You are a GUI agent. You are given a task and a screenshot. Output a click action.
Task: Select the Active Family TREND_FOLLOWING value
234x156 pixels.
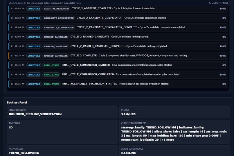click(x=24, y=153)
